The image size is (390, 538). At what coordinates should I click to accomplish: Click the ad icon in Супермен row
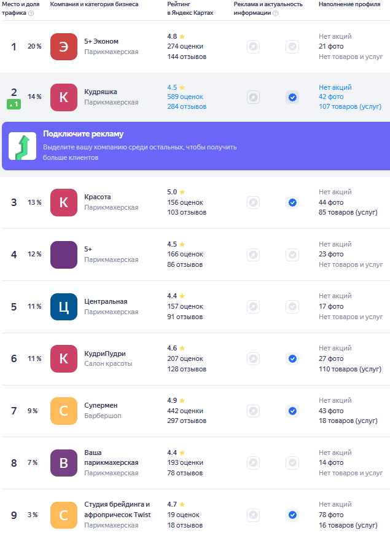pos(253,411)
